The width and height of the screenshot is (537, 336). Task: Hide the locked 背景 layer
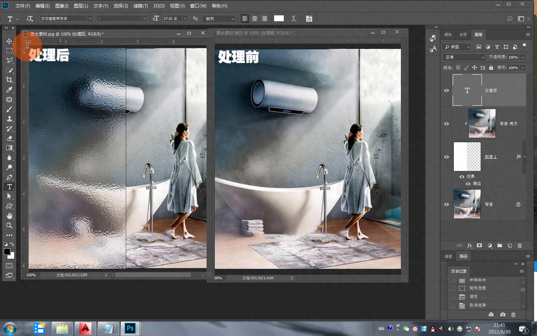[x=446, y=204]
